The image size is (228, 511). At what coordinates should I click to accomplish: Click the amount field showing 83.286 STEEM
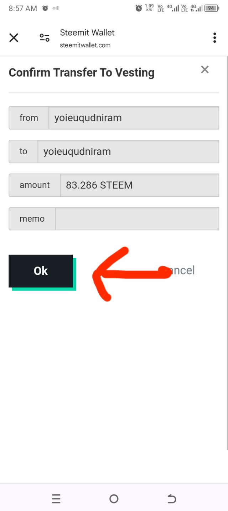(x=139, y=185)
